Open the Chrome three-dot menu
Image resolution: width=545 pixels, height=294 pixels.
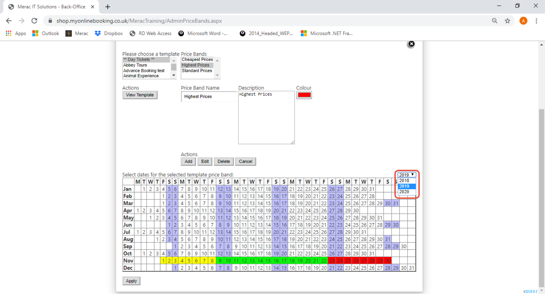tap(536, 21)
